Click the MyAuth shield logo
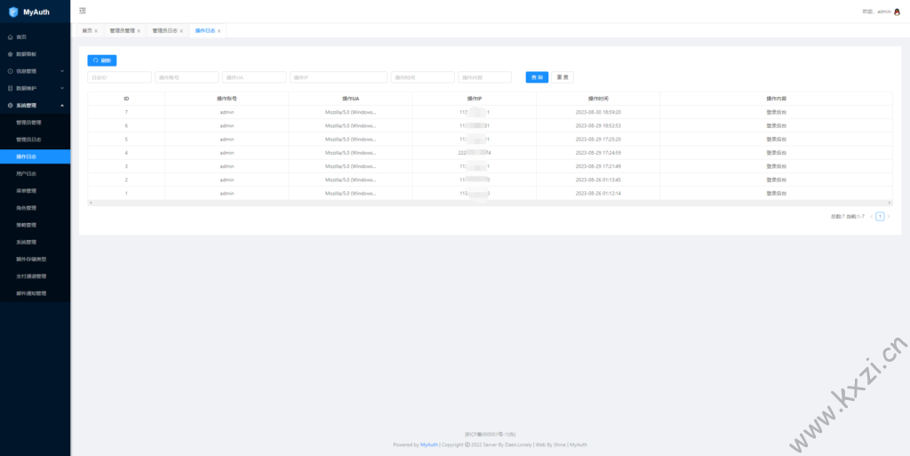The image size is (910, 456). [x=13, y=12]
